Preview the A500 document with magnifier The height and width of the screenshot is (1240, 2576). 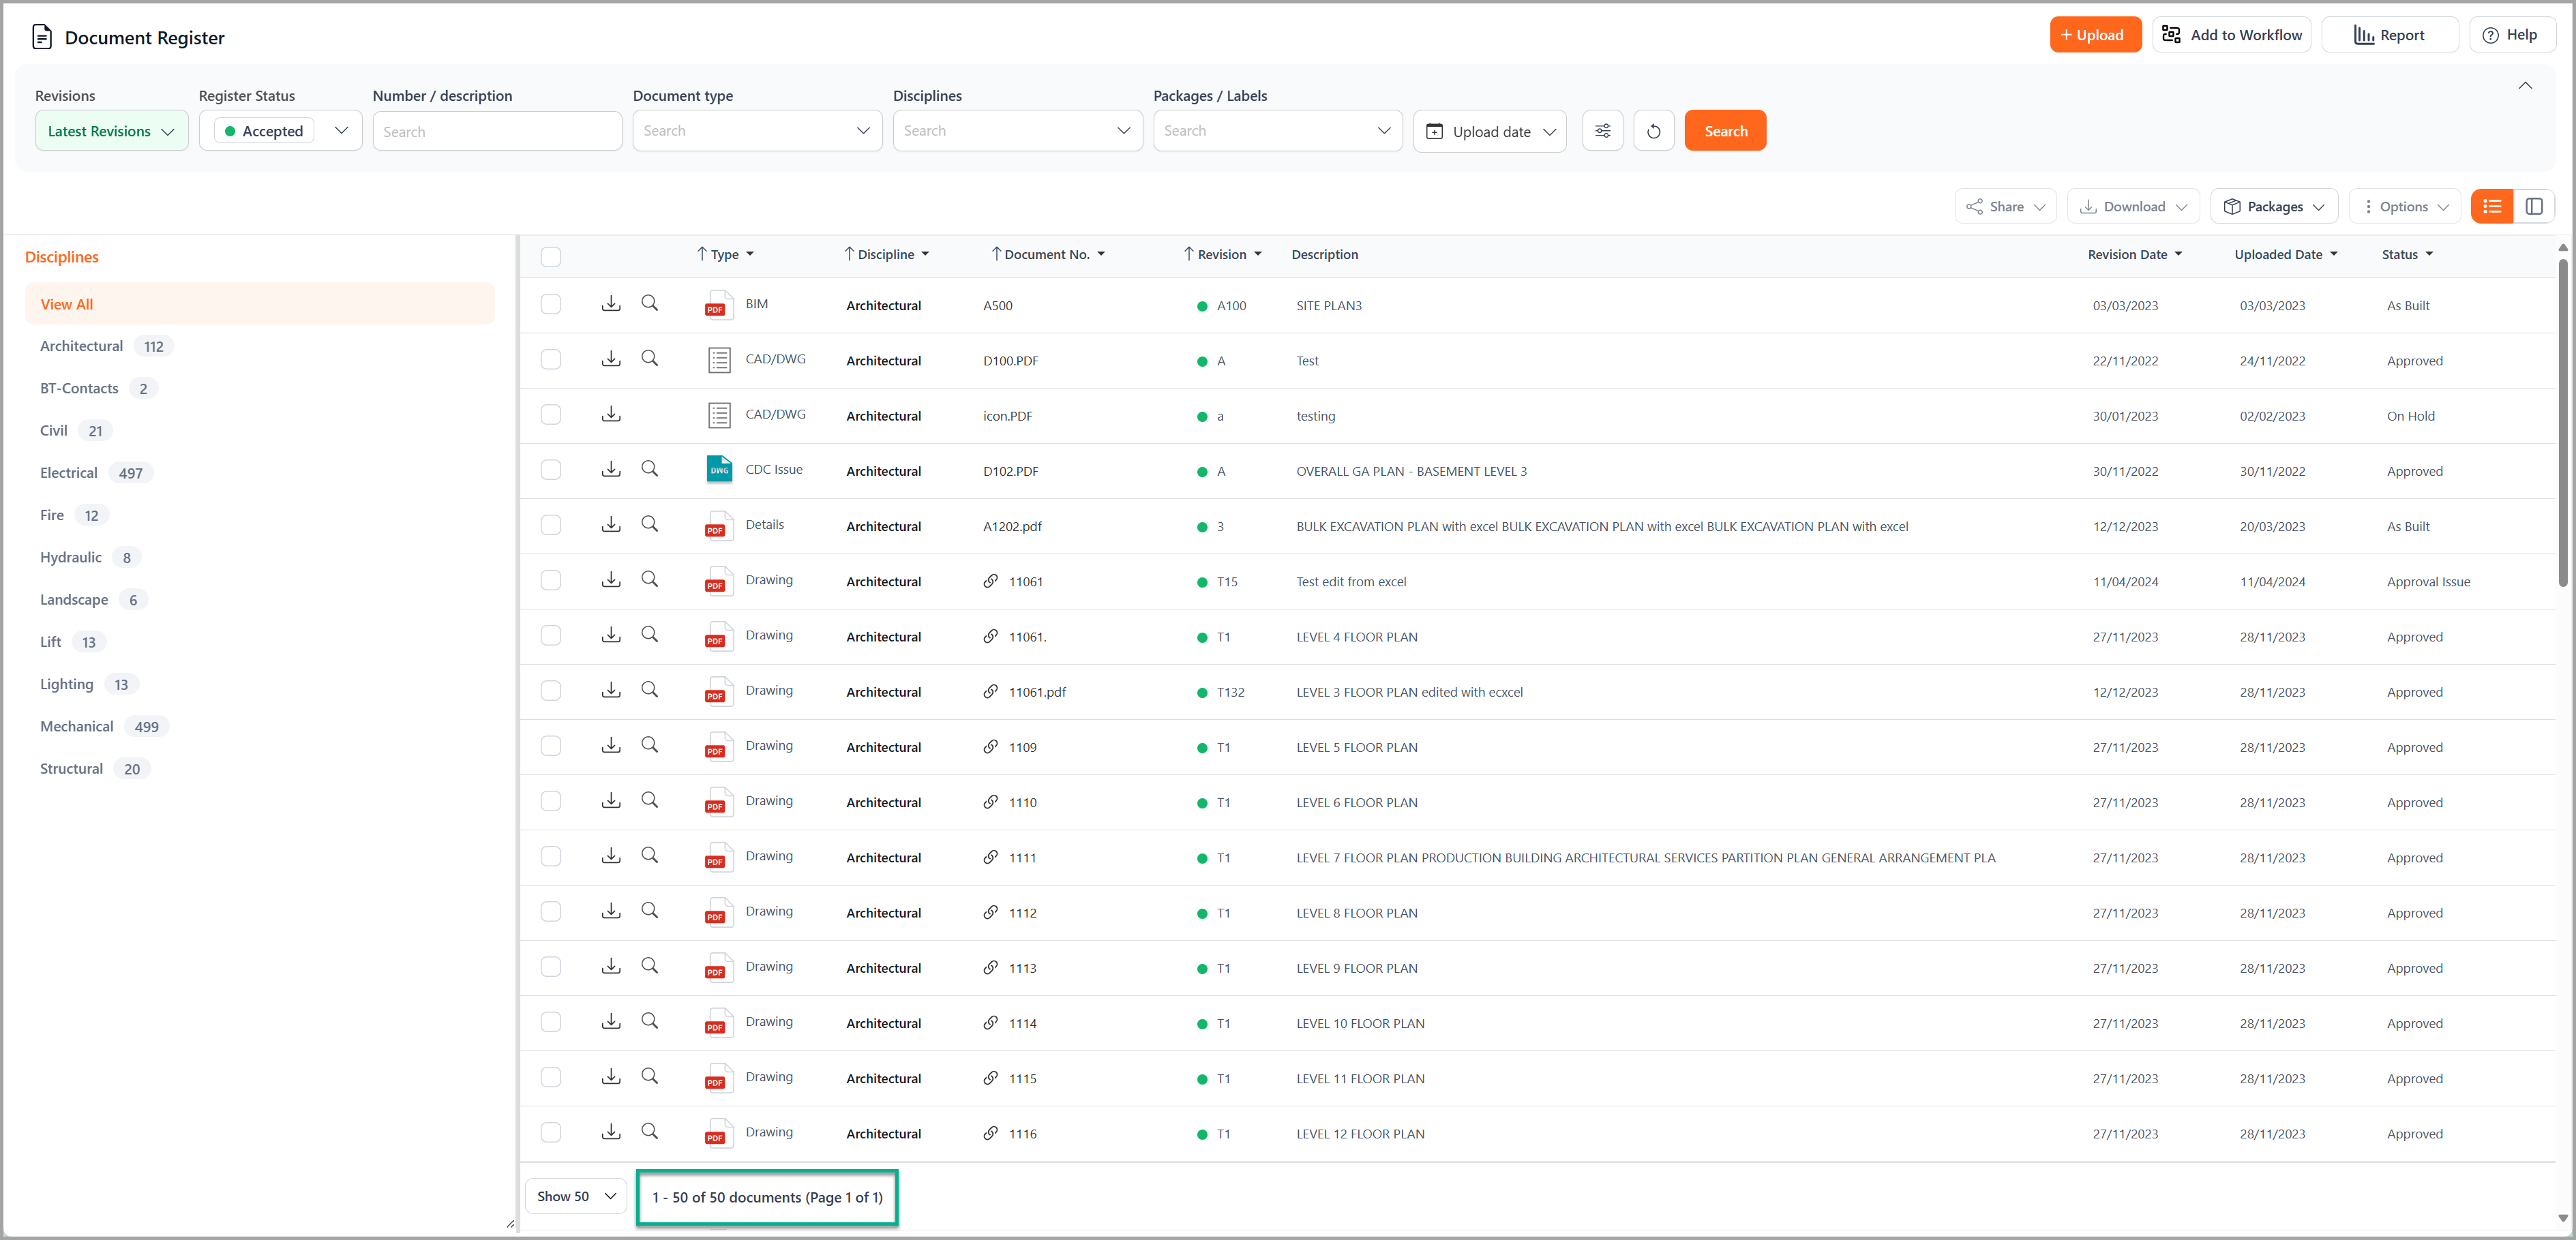[x=649, y=303]
